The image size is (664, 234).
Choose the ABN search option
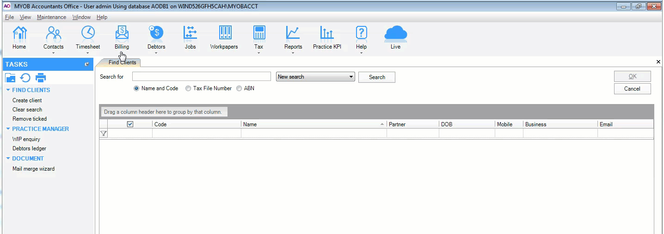[239, 88]
